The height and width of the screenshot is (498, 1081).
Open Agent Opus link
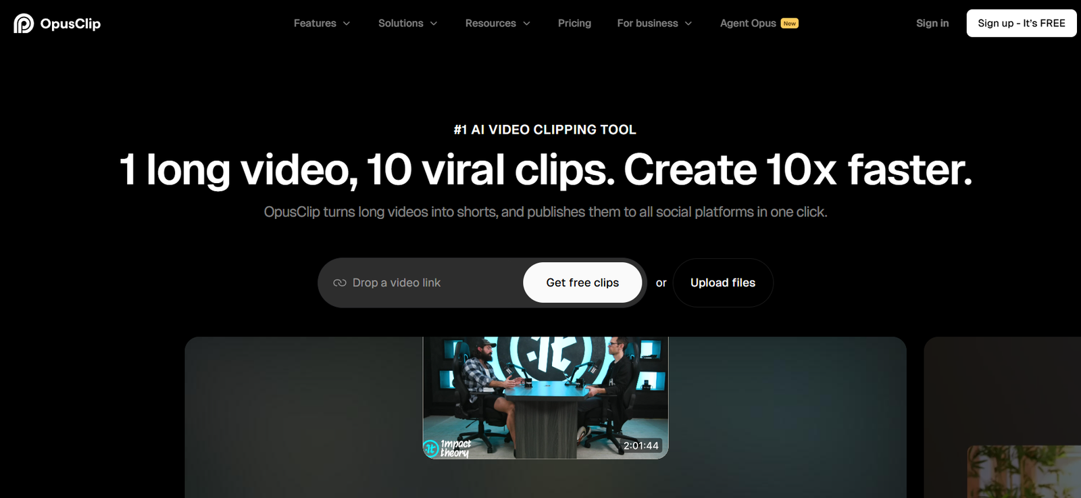click(x=748, y=23)
